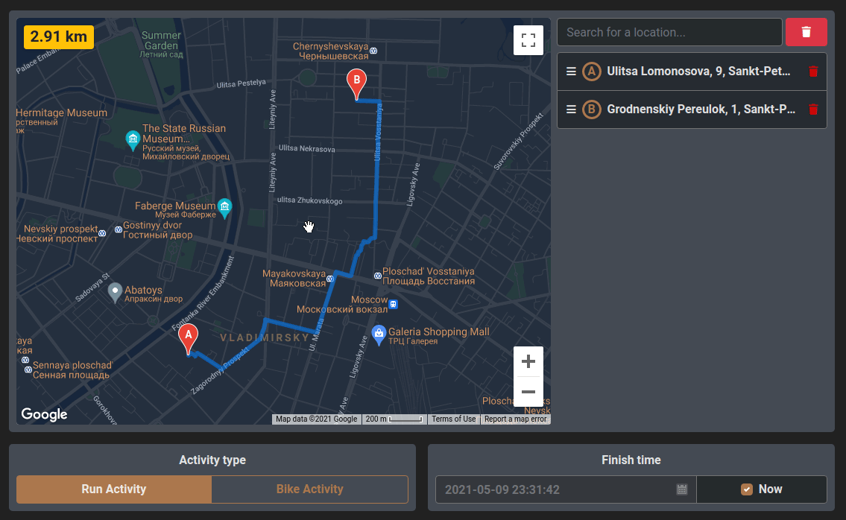
Task: Grab drag handle of Grodnenskiy Pereulok row
Action: (571, 110)
